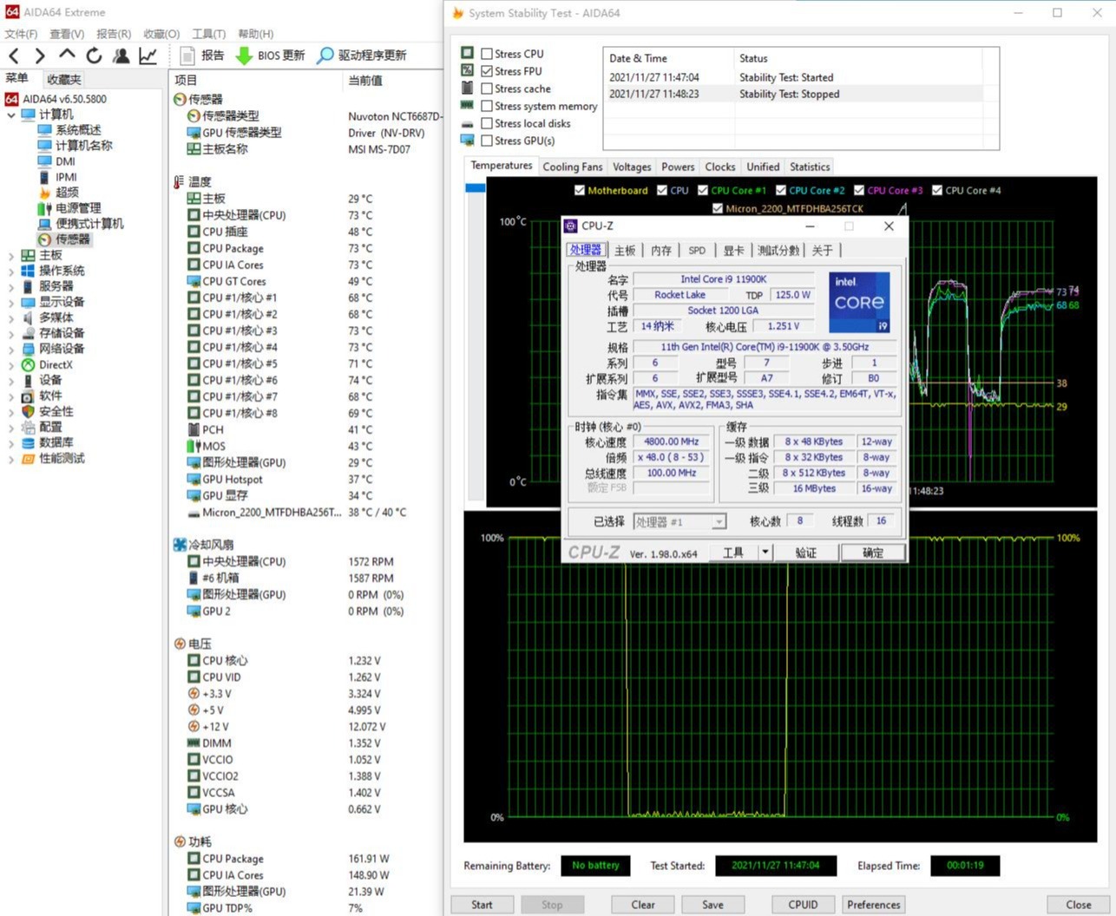This screenshot has height=916, width=1116.
Task: Click the Stress local disks icon
Action: click(467, 123)
